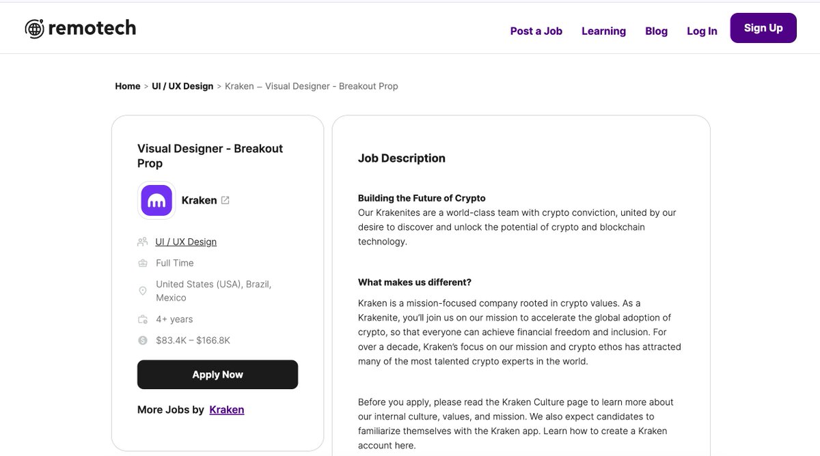Go to the Learning menu item
The height and width of the screenshot is (456, 820).
pyautogui.click(x=603, y=31)
